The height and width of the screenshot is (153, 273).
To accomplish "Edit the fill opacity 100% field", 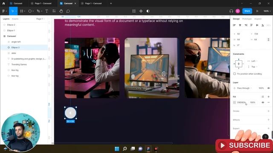I will (x=253, y=102).
